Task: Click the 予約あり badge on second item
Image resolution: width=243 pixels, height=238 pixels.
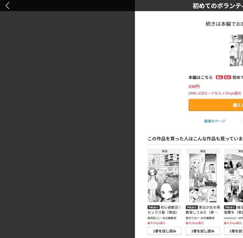Action: [192, 207]
